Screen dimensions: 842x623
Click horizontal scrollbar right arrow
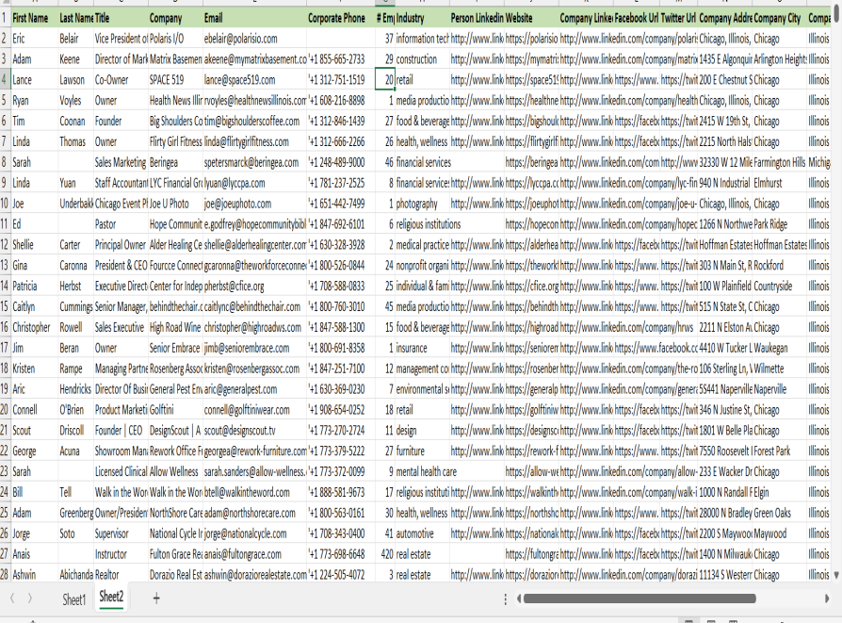(x=826, y=598)
